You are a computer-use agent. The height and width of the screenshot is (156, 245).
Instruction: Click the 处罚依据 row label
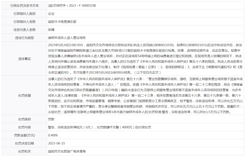tap(24, 96)
